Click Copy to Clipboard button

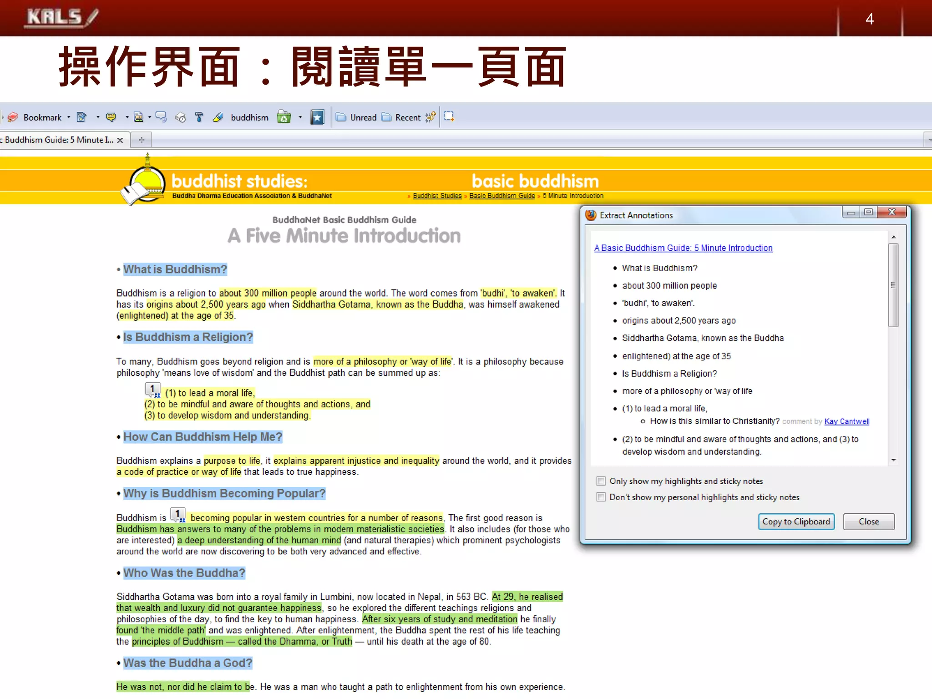(796, 522)
